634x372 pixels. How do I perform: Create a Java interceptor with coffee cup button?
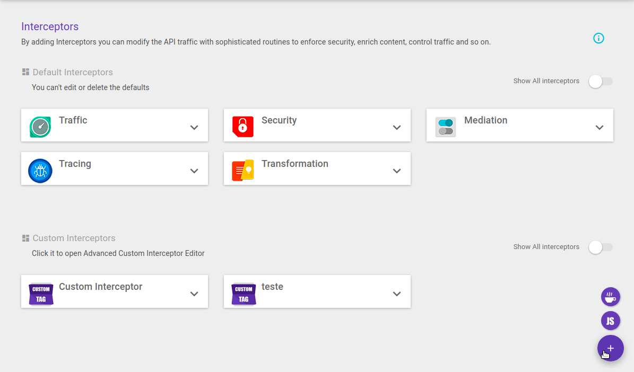click(610, 297)
